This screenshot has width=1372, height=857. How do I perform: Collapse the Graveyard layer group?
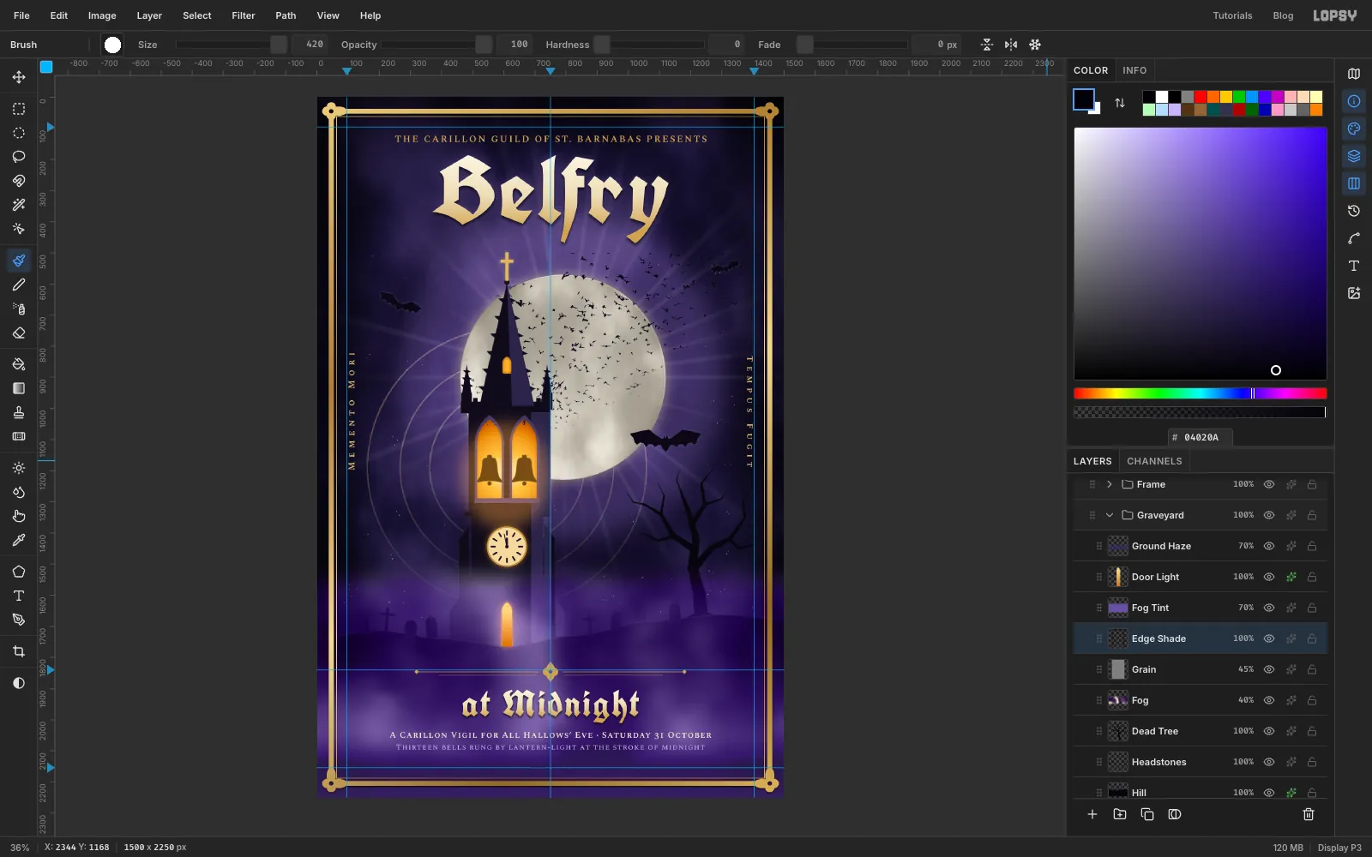pyautogui.click(x=1110, y=515)
